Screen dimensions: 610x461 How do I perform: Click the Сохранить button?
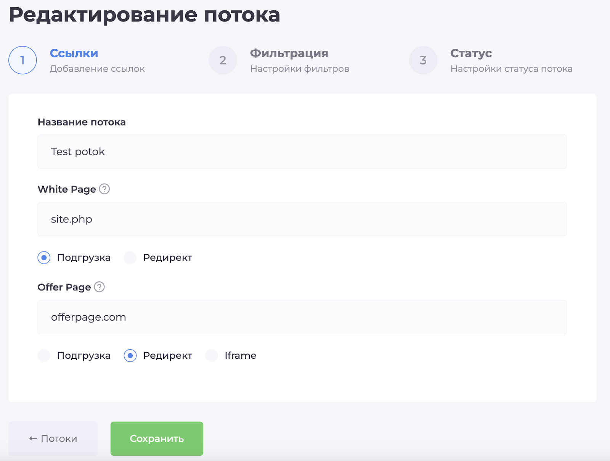pyautogui.click(x=157, y=438)
